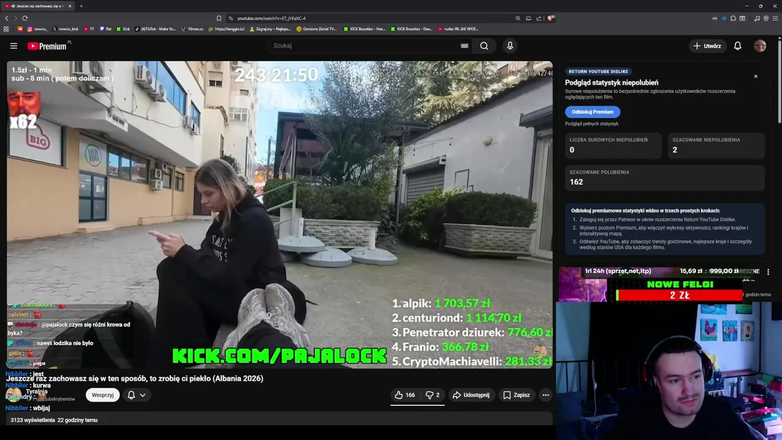Save video with Zapisz button
This screenshot has width=782, height=440.
516,395
